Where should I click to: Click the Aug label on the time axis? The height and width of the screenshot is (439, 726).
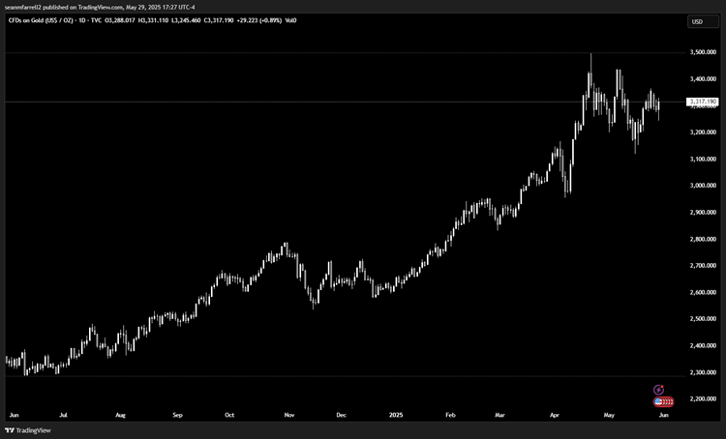click(x=120, y=415)
